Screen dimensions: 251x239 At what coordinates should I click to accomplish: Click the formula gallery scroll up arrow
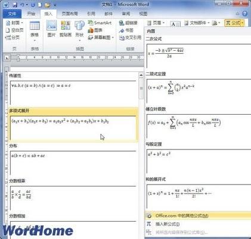tap(141, 75)
